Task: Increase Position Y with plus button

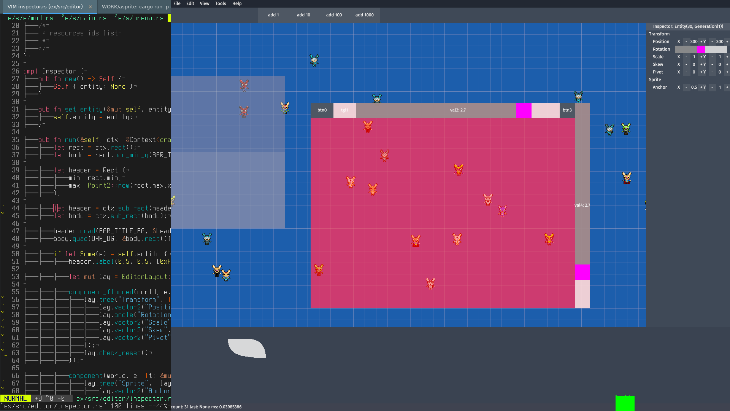Action: [x=727, y=41]
